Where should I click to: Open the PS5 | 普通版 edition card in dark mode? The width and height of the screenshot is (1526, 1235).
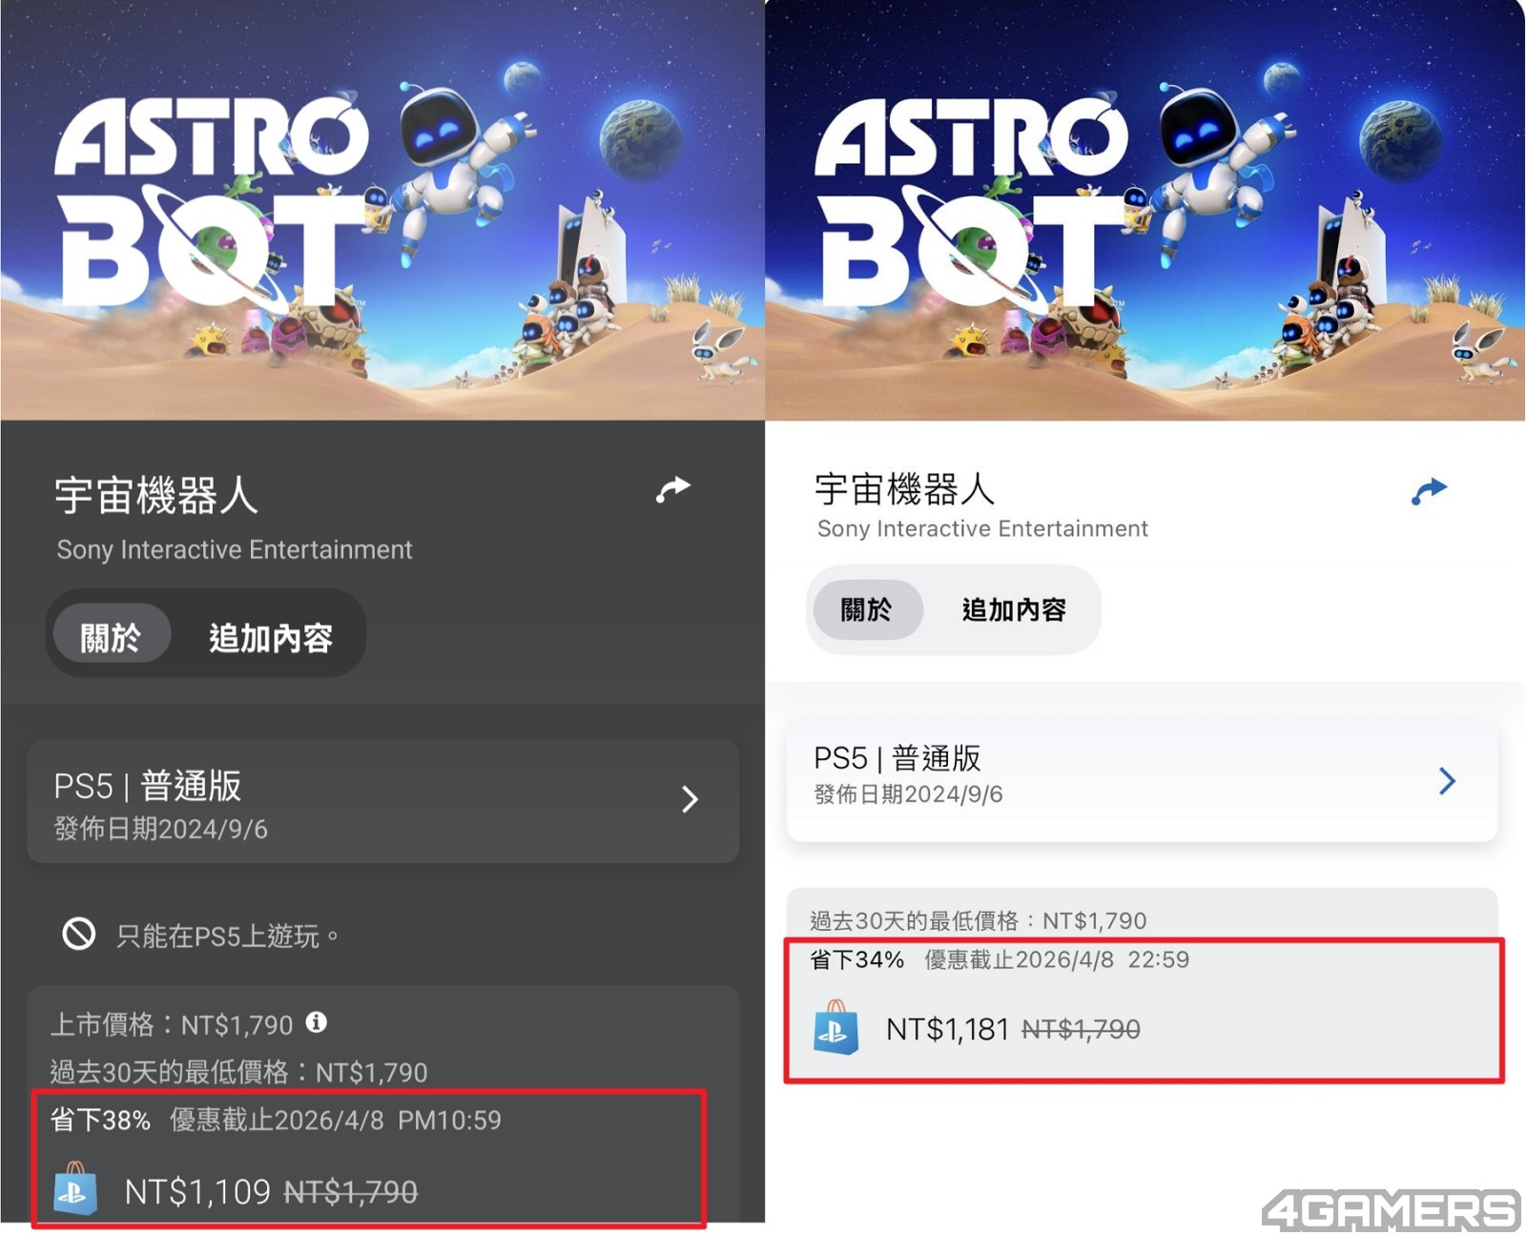pos(383,802)
